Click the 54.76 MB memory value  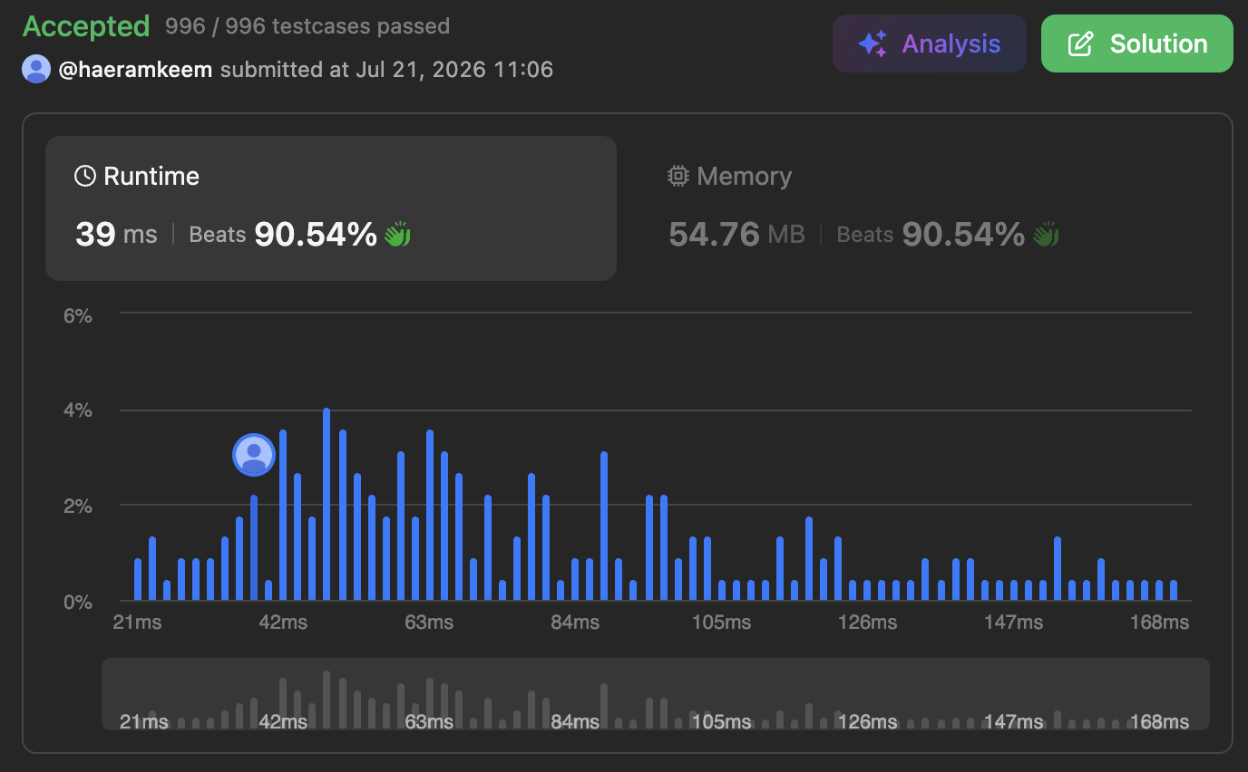736,235
